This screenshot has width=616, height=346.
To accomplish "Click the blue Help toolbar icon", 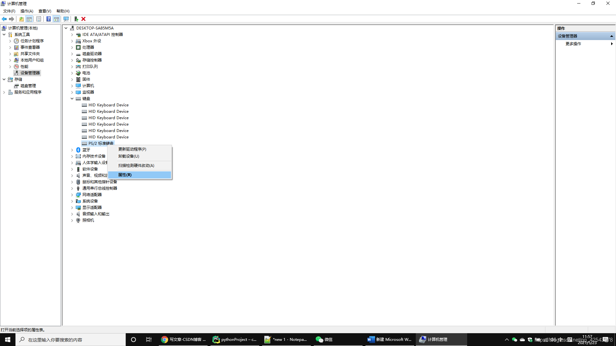I will pyautogui.click(x=48, y=19).
